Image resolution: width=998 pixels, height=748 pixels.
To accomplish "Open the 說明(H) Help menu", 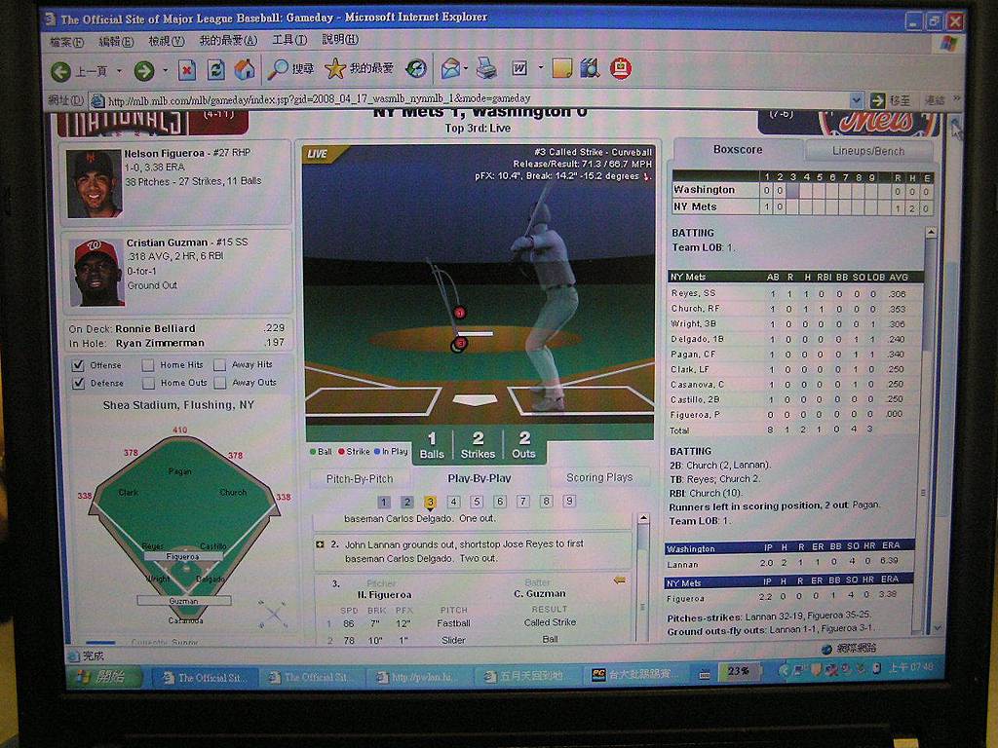I will [x=340, y=39].
